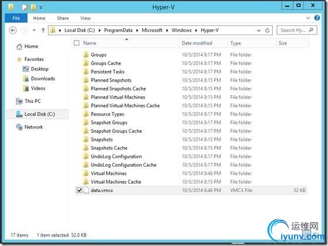Viewport: 328px width, 246px height.
Task: Click the New Folder quick access icon
Action: tap(33, 8)
